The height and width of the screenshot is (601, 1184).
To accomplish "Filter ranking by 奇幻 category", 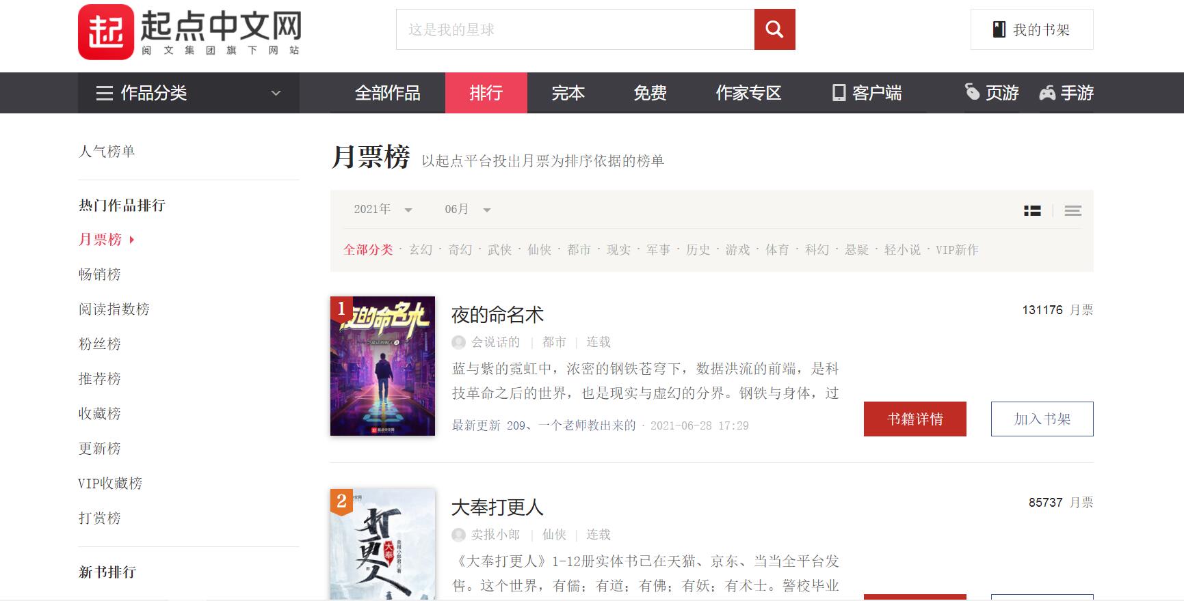I will tap(460, 250).
